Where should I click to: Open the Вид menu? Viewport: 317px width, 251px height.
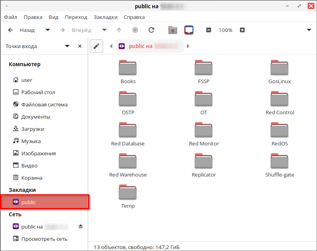53,17
